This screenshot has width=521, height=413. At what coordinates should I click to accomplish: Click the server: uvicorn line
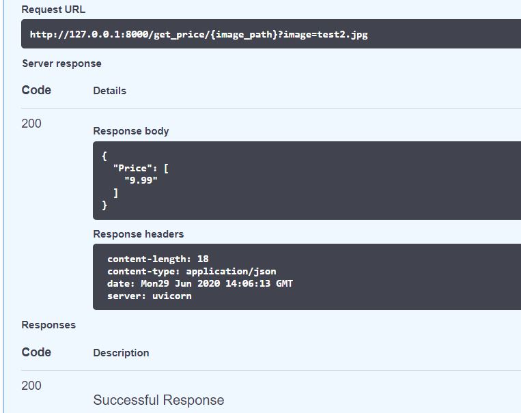coord(149,296)
